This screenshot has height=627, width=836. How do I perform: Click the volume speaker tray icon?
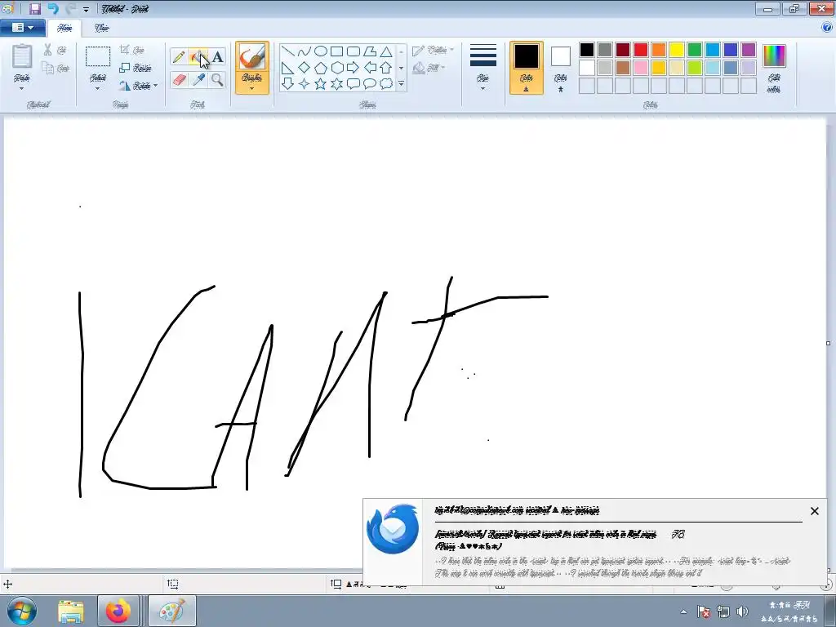click(742, 611)
